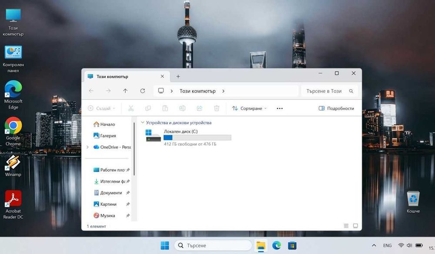Screen dimensions: 435x254
Task: Click the Refresh icon in File Explorer
Action: point(143,91)
